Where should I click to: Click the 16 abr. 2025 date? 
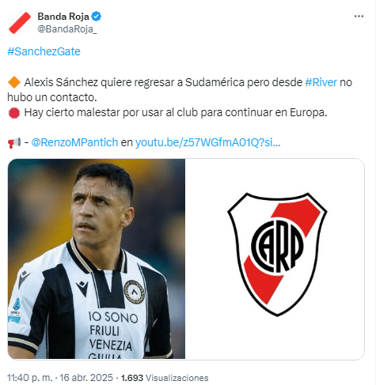(x=86, y=378)
